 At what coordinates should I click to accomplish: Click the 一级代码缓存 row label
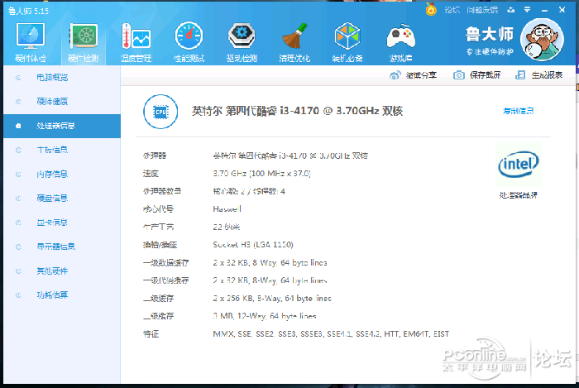165,280
